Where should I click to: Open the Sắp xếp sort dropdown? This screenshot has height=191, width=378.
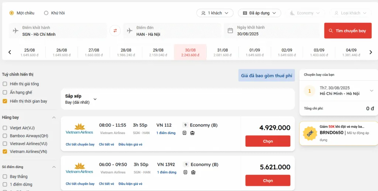(81, 99)
